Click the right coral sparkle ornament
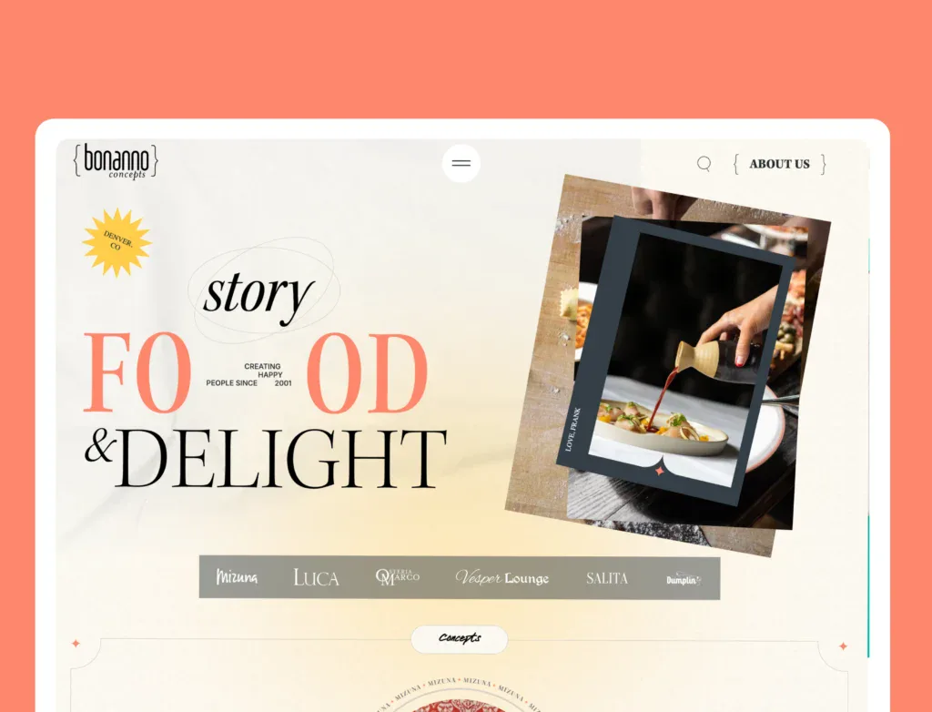 point(843,646)
